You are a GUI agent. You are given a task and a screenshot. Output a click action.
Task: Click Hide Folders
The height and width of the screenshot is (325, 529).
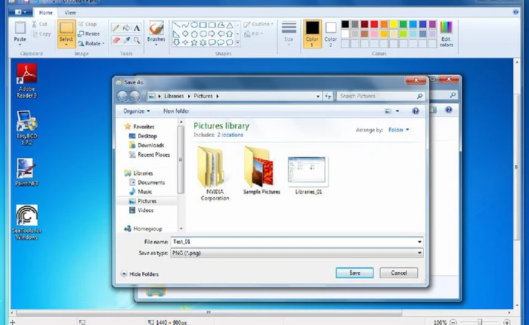(x=140, y=274)
